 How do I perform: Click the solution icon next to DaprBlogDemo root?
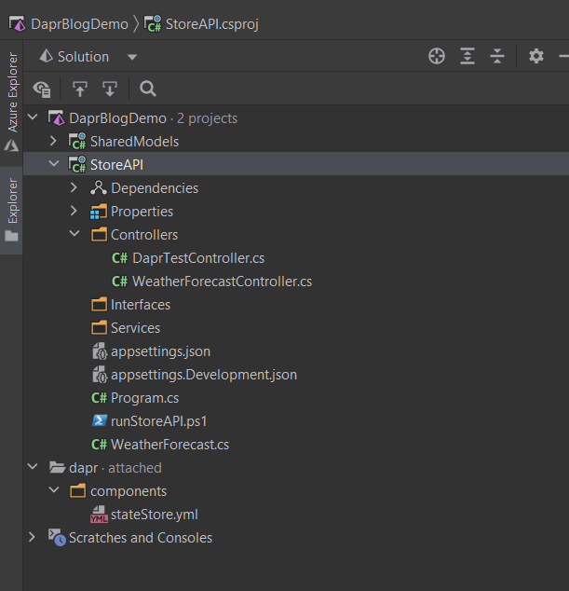click(57, 118)
